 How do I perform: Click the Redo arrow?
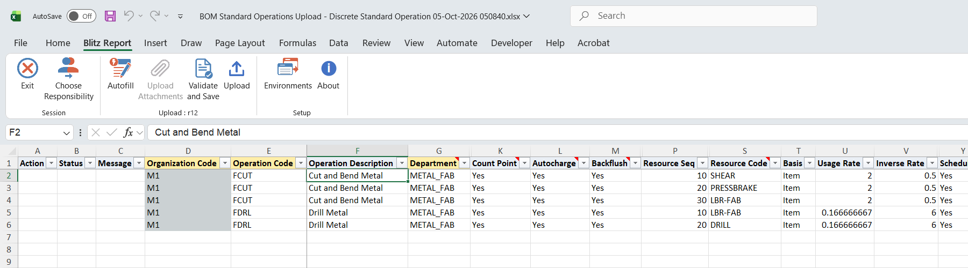pyautogui.click(x=154, y=16)
